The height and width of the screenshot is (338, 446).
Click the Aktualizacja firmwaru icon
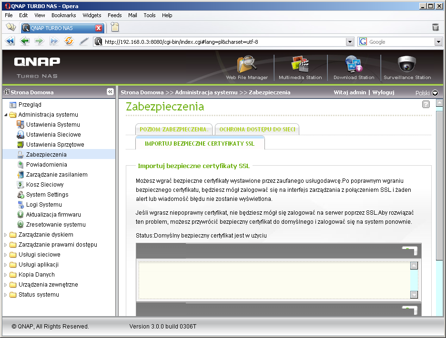point(20,214)
